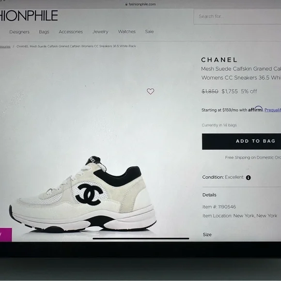The height and width of the screenshot is (281, 281).
Task: Open the Bags menu
Action: (x=44, y=32)
